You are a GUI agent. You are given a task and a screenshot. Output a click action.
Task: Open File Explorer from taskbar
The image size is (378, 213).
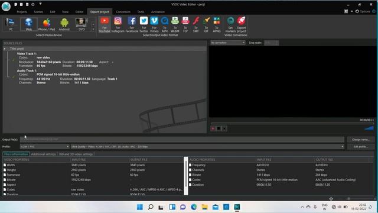[x=205, y=207]
